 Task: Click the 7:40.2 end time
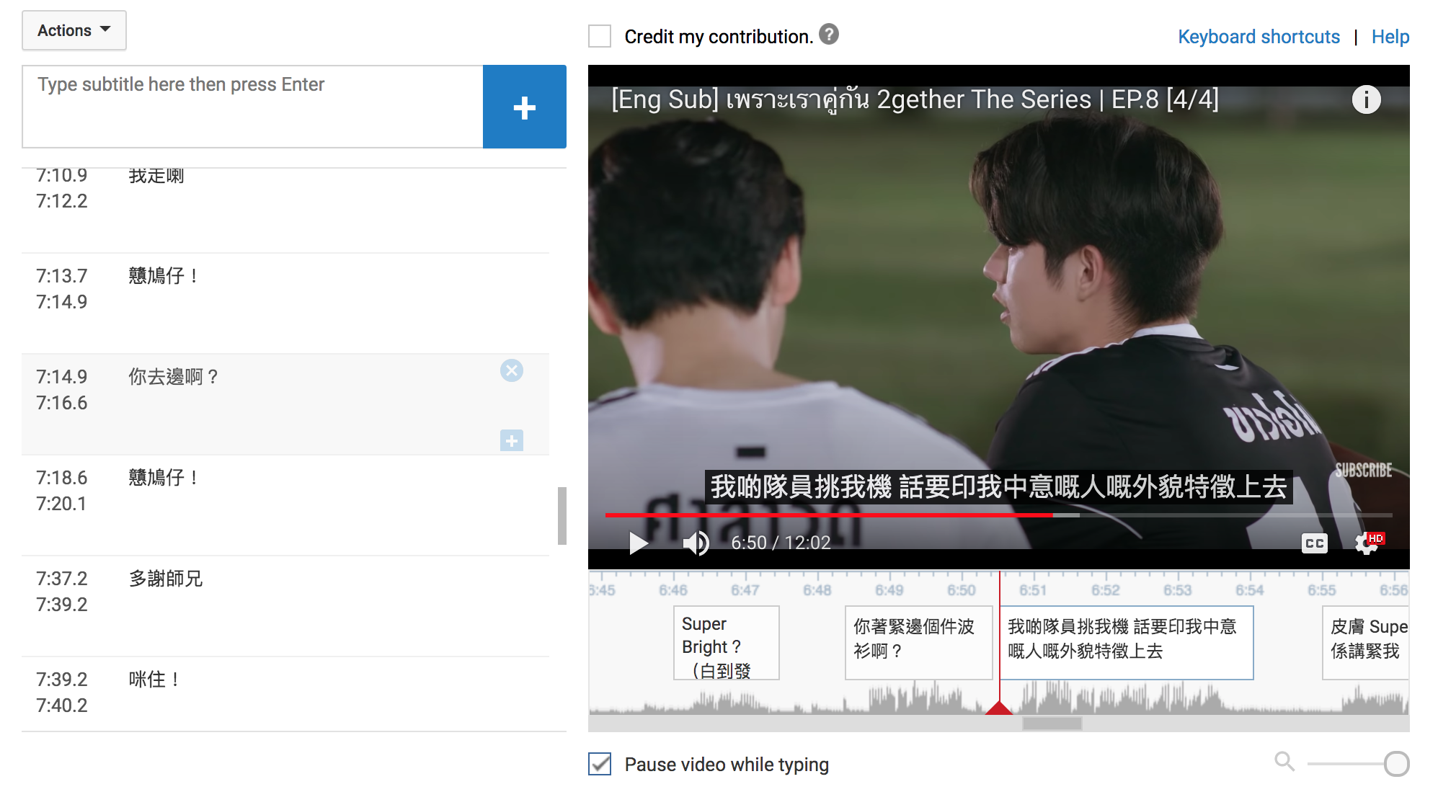click(62, 706)
